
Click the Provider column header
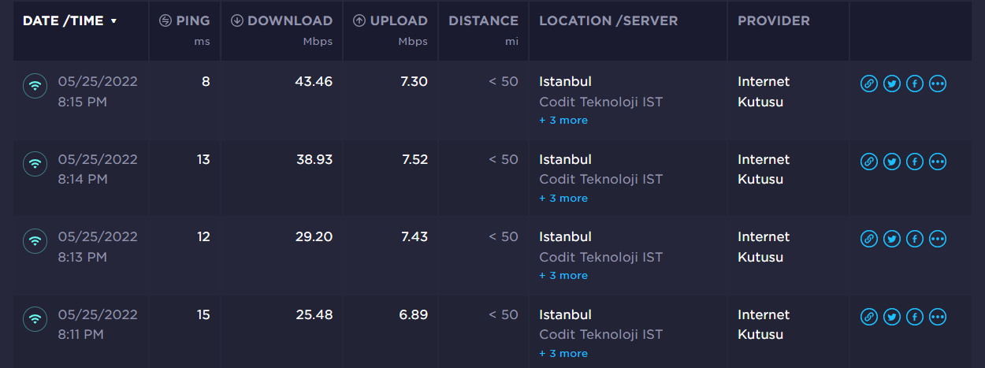[774, 21]
